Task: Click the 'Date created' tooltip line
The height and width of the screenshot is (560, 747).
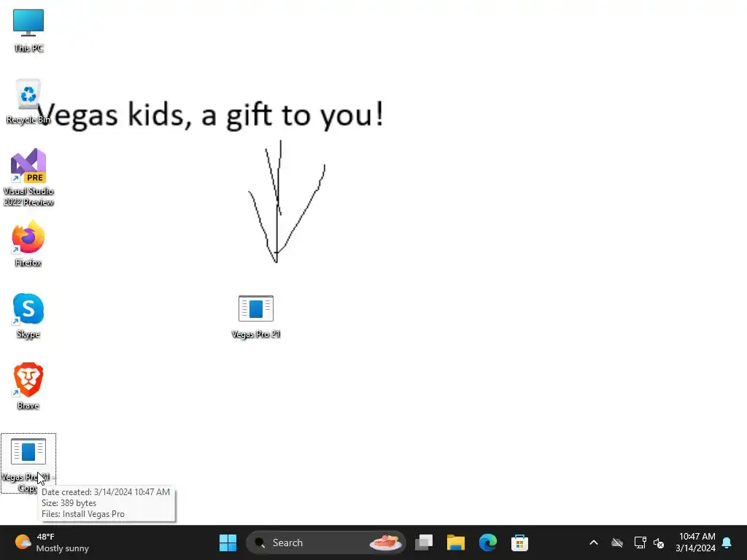Action: (105, 492)
